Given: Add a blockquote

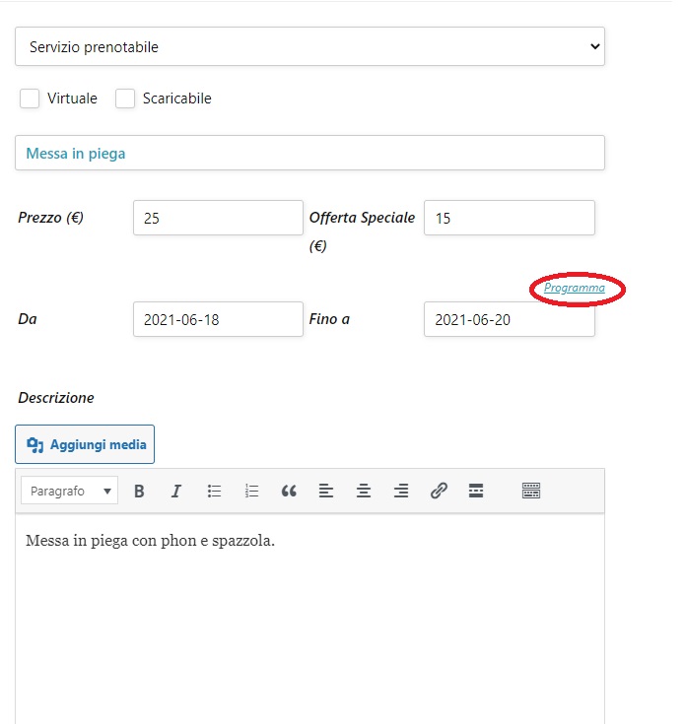Looking at the screenshot, I should [x=289, y=491].
